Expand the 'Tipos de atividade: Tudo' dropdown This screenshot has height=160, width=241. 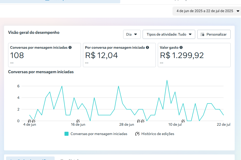(169, 34)
